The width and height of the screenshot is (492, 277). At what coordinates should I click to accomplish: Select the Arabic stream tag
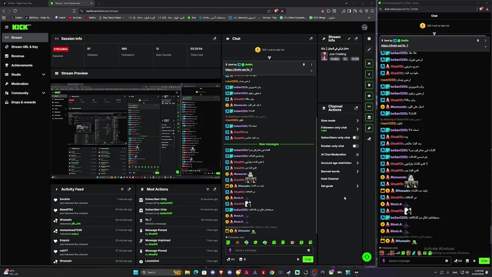click(x=335, y=59)
